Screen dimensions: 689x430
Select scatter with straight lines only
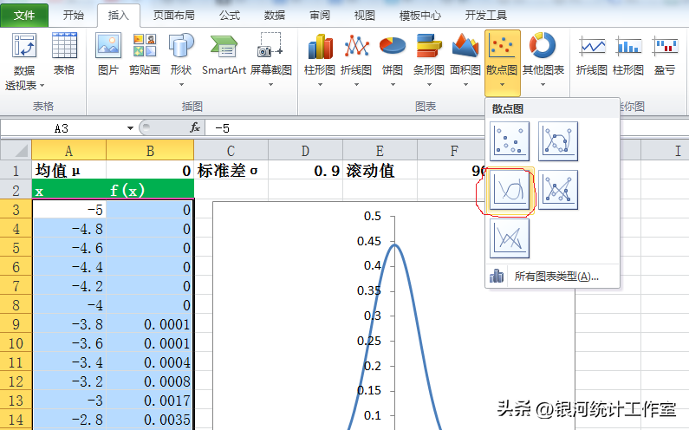point(510,238)
